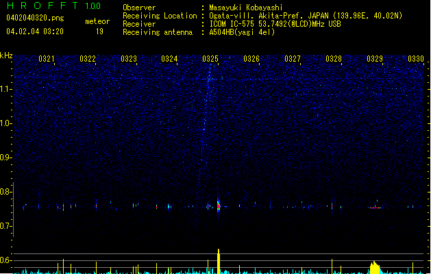Click the 1.1 kHz axis label
431x274 pixels.
pos(5,89)
